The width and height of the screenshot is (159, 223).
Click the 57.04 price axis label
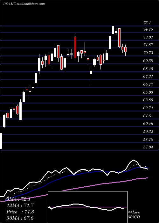148,147
